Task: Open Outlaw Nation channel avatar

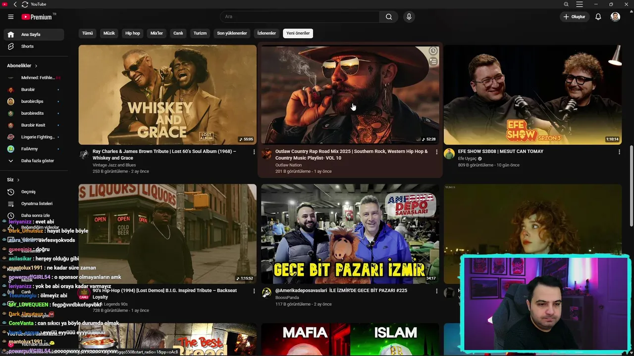Action: click(x=266, y=154)
